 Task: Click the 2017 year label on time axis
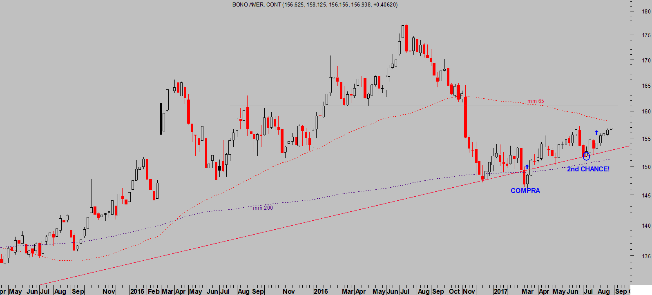click(x=500, y=291)
